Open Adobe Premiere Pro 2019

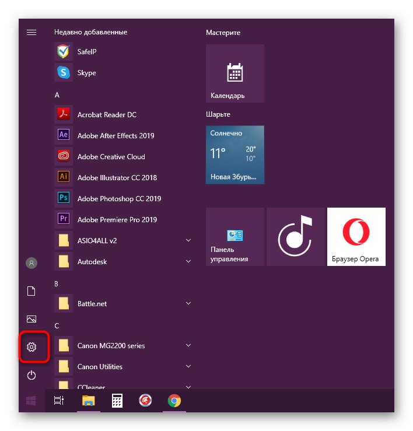123,220
